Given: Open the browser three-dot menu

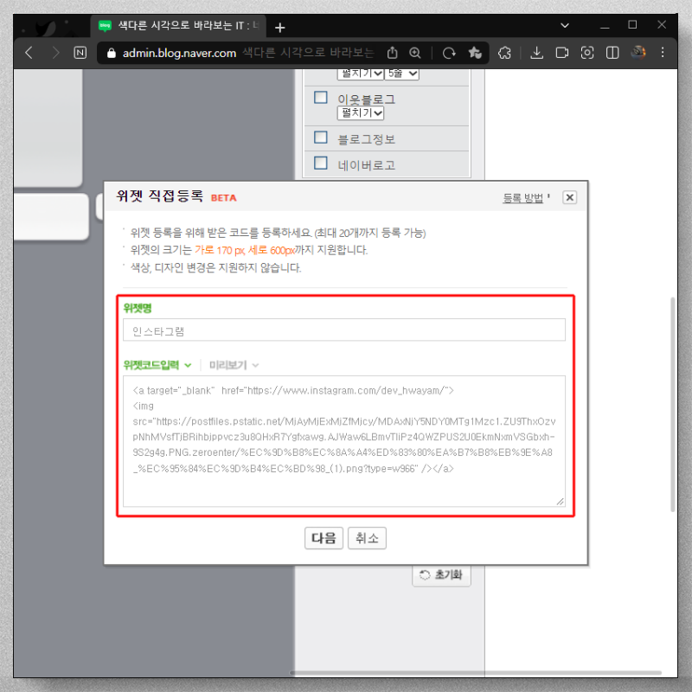Looking at the screenshot, I should [x=663, y=53].
